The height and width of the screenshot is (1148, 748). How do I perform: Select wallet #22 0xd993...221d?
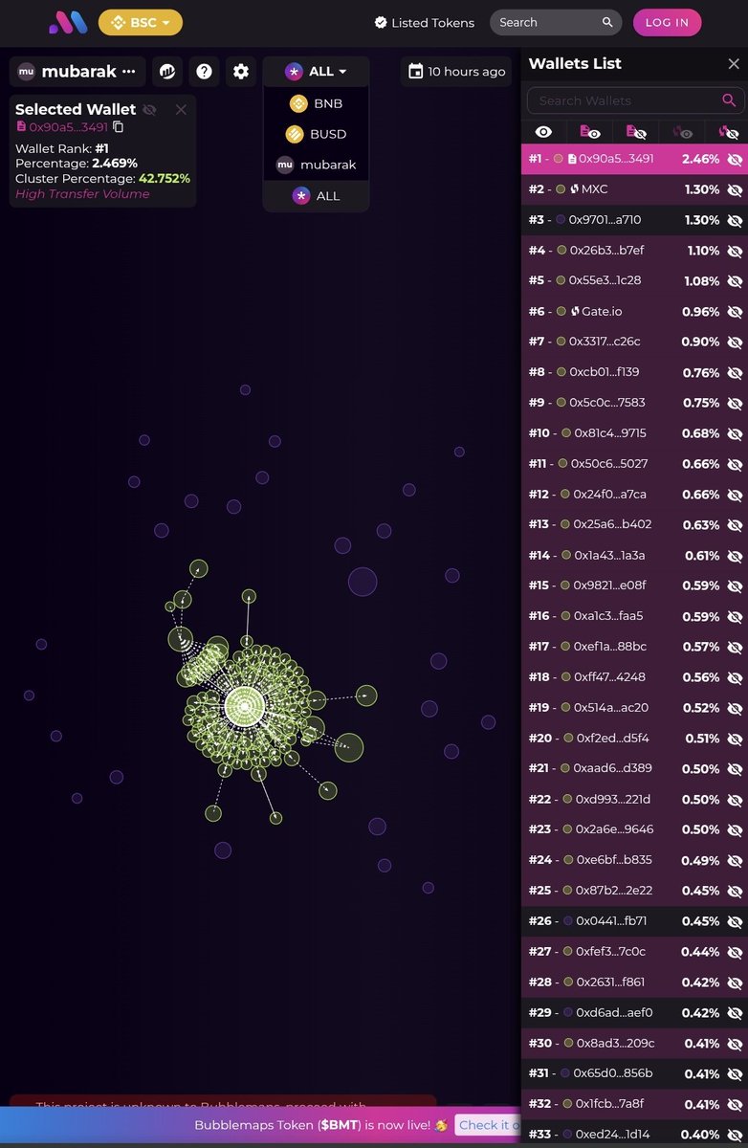[634, 799]
